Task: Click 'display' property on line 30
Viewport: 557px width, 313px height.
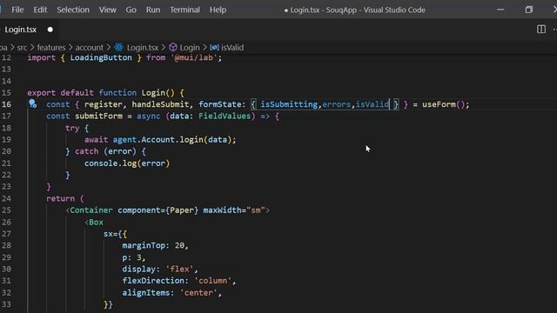Action: tap(139, 269)
